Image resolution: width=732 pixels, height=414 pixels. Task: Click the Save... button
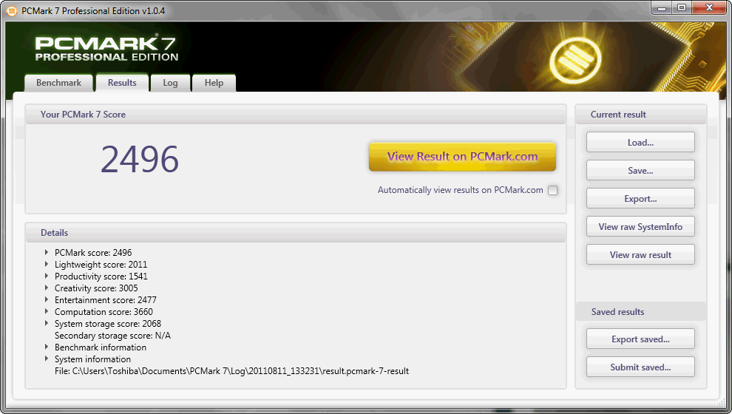pos(640,170)
